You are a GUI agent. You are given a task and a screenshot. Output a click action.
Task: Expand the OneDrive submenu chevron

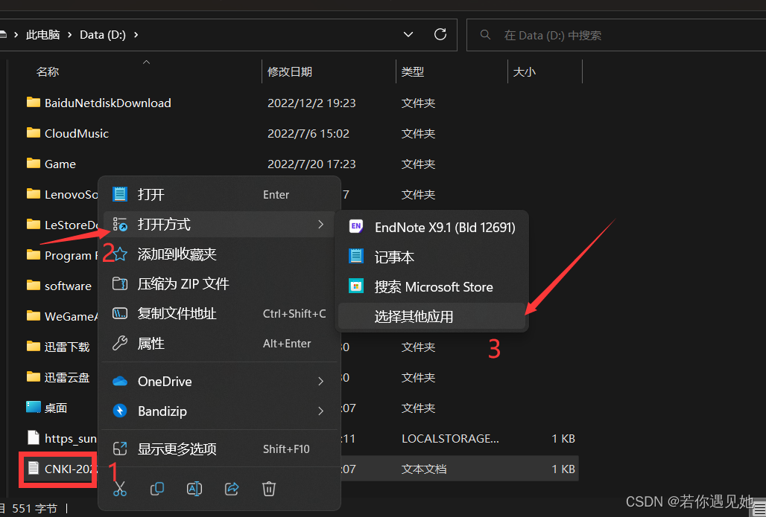tap(320, 381)
